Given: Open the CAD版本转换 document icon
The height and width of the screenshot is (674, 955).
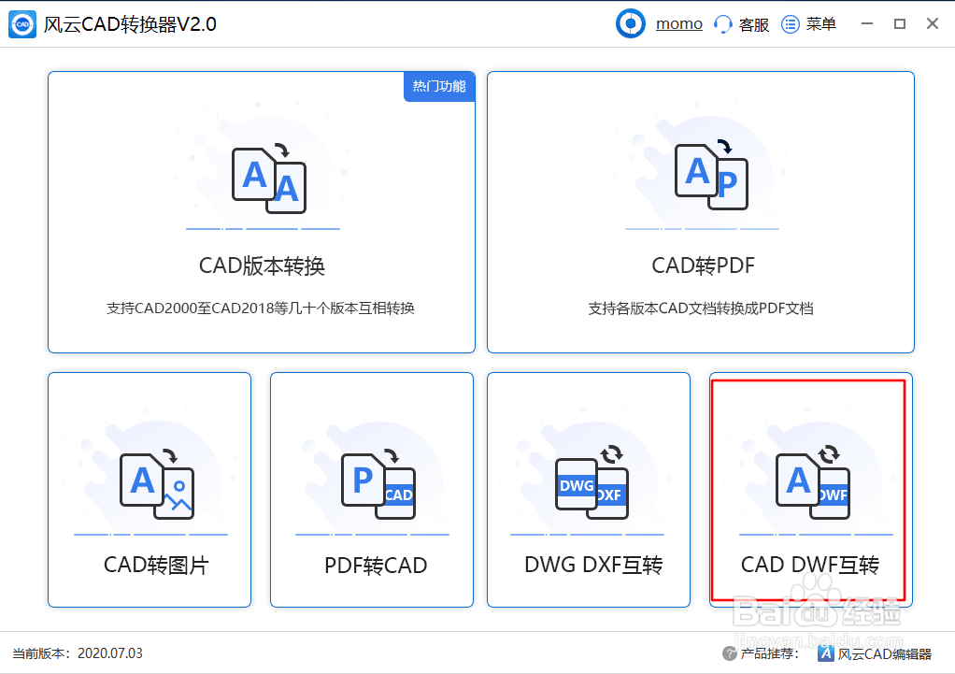Looking at the screenshot, I should [x=268, y=178].
